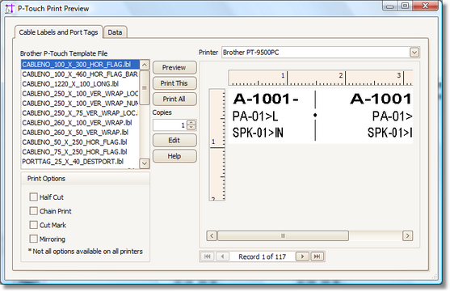Click the Edit button

tap(175, 141)
